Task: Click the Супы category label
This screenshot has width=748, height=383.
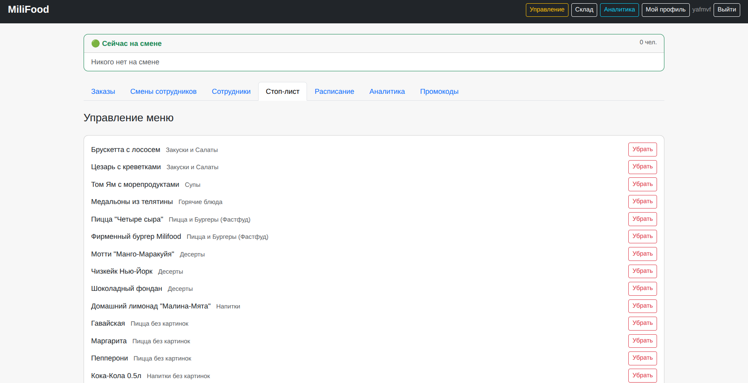Action: [193, 185]
